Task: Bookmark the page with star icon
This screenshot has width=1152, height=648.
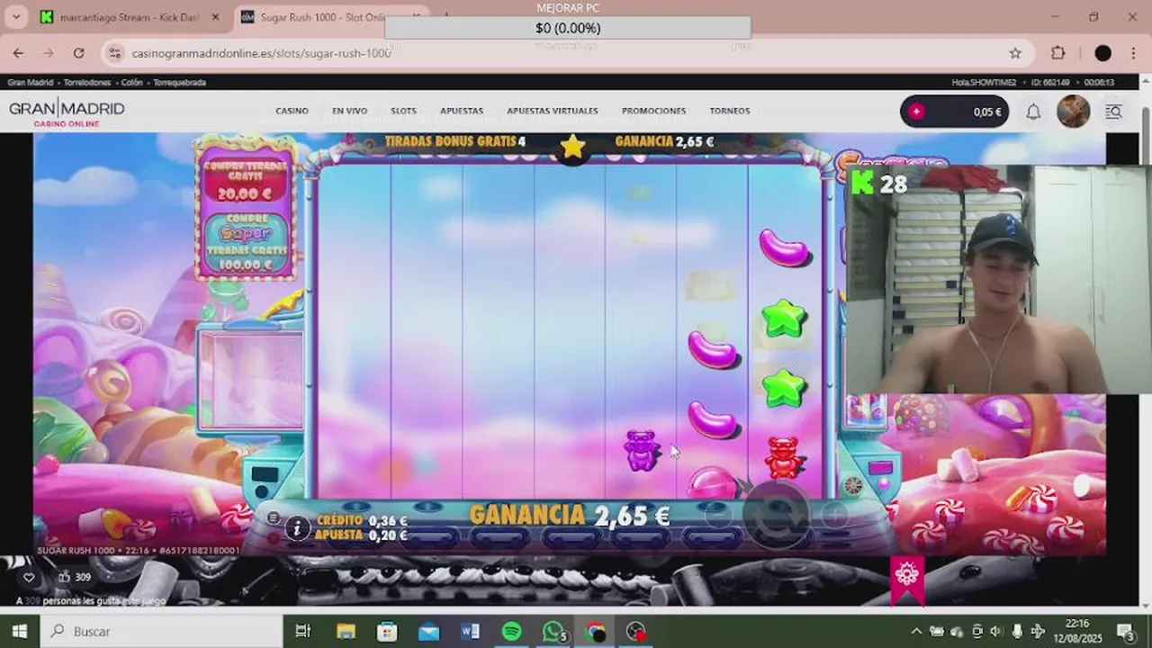Action: [1015, 53]
